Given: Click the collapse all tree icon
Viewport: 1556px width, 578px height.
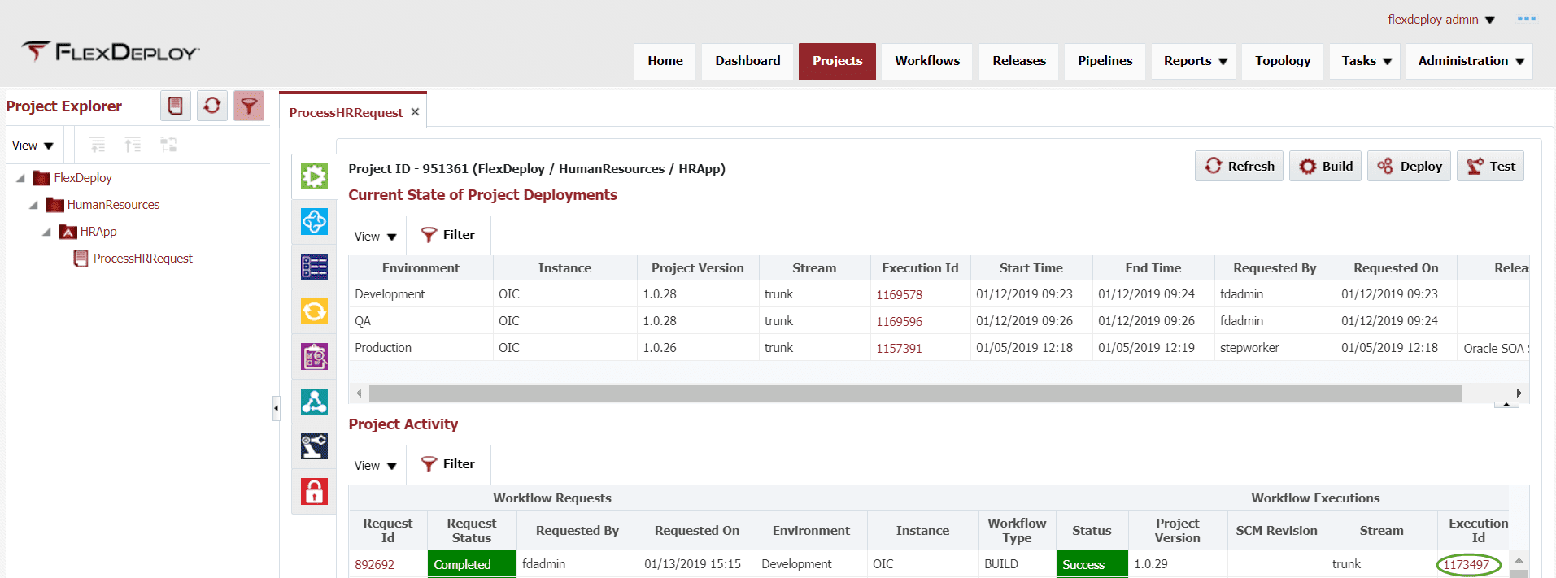Looking at the screenshot, I should [133, 145].
